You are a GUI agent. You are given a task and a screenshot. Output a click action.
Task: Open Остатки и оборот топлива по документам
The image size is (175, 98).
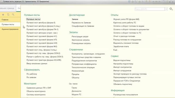point(131,29)
